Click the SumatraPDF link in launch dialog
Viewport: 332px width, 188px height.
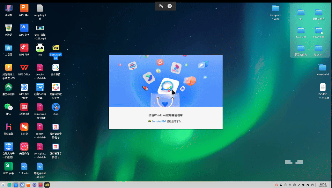coord(159,121)
